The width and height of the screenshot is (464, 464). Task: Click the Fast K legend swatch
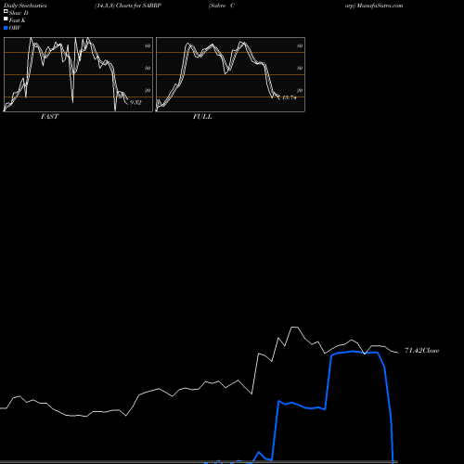[6, 19]
